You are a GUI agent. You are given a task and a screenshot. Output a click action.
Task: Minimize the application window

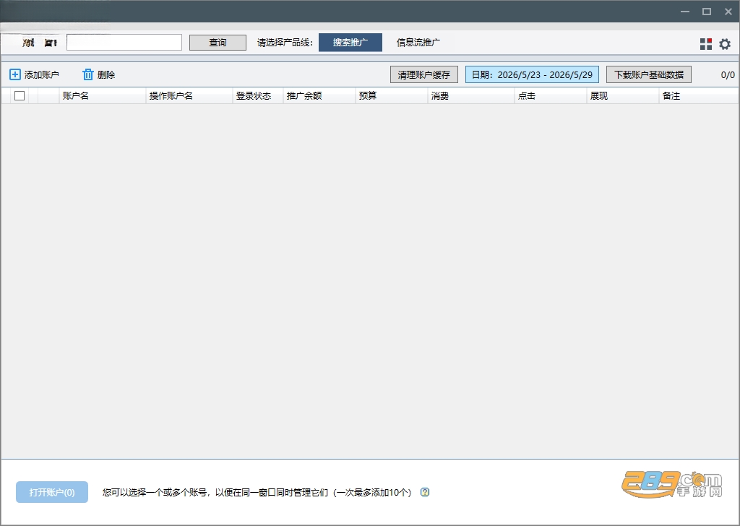click(x=685, y=12)
